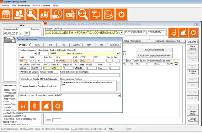Click the bird icon in Cadastro de Produtos
Image resolution: width=202 pixels, height=133 pixels.
pyautogui.click(x=46, y=106)
